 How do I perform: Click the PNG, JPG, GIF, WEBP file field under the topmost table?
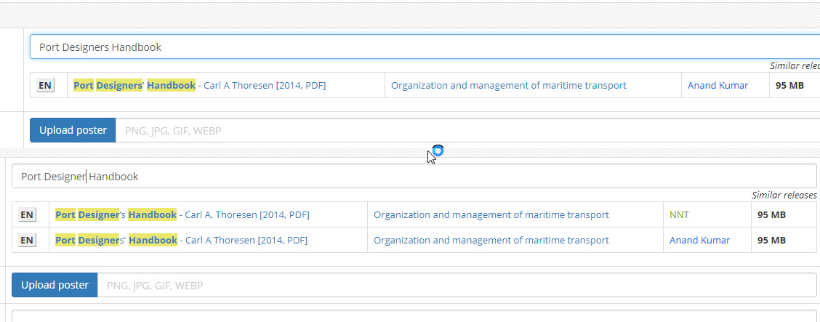[x=465, y=131]
